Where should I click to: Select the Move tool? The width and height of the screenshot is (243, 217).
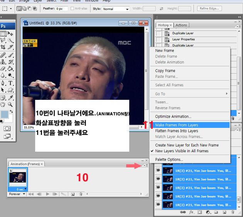[10, 34]
